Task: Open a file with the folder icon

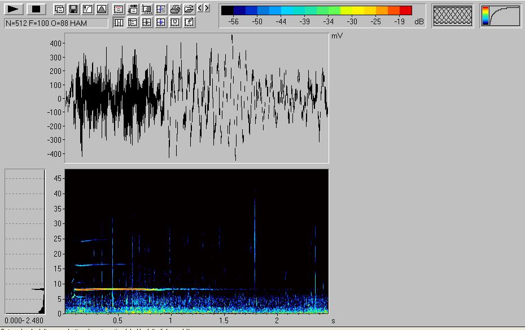Action: [x=189, y=9]
